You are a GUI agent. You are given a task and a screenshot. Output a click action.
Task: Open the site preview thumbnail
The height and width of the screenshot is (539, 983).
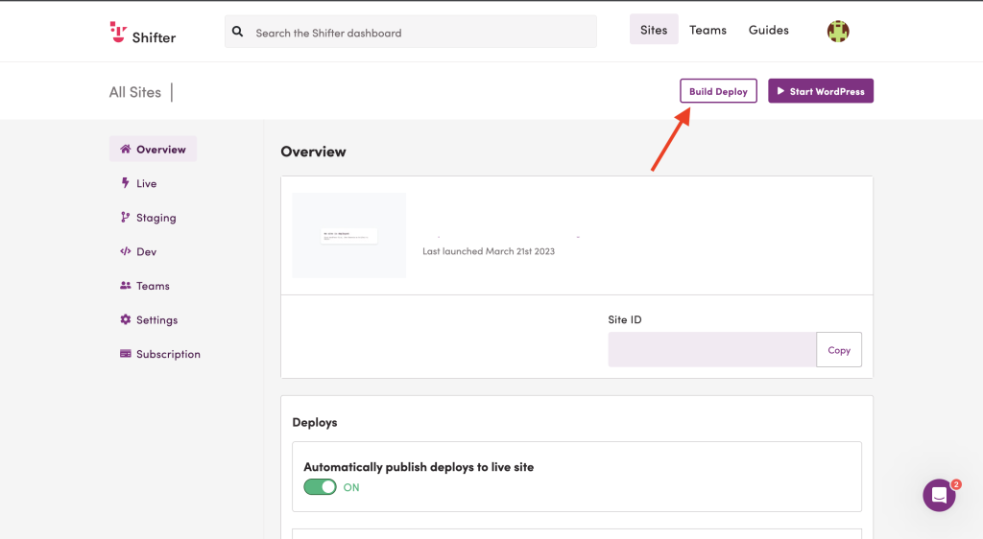349,235
